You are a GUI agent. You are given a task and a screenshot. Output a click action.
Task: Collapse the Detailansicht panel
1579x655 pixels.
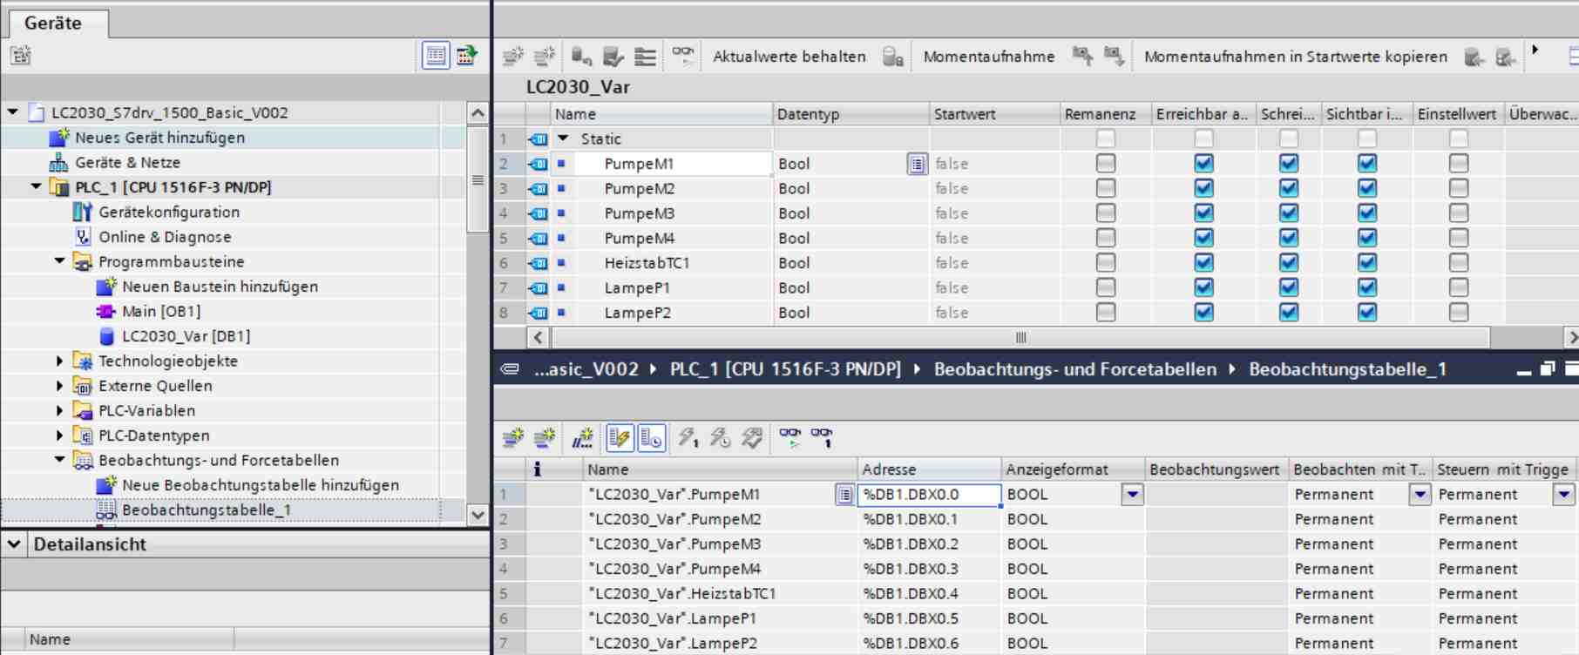point(14,544)
